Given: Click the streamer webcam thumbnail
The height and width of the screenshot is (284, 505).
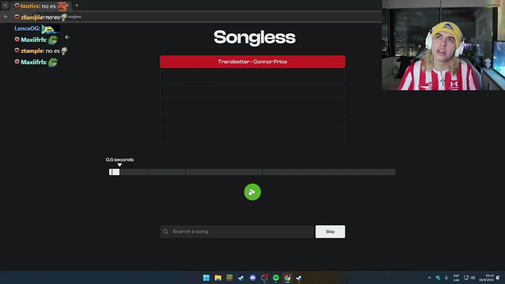Looking at the screenshot, I should (443, 45).
